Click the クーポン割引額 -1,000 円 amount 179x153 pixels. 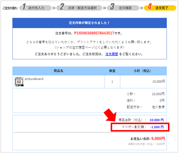157,127
